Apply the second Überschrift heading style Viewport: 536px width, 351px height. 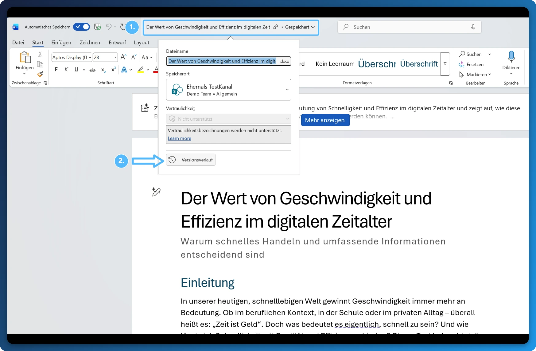point(419,64)
